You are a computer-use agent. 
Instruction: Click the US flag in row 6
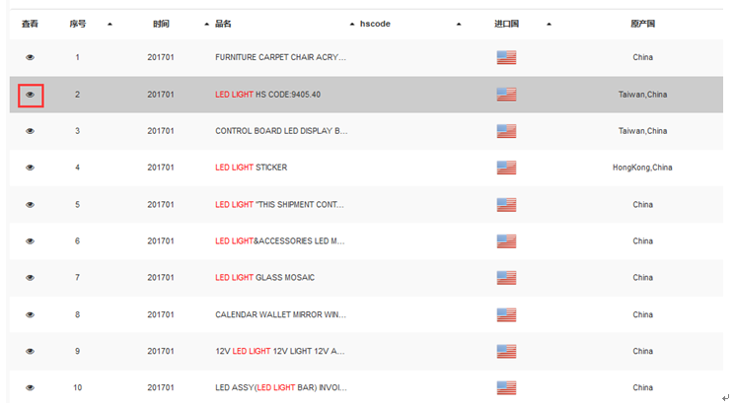tap(506, 241)
